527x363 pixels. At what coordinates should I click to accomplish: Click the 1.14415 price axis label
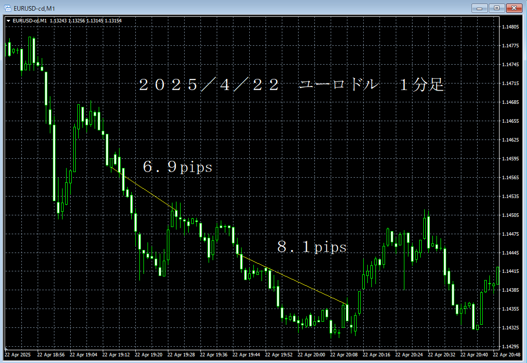(510, 271)
